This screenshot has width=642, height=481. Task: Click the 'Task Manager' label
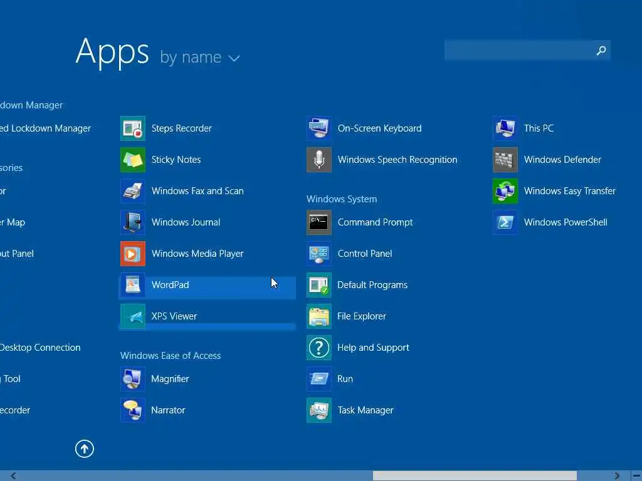coord(366,410)
